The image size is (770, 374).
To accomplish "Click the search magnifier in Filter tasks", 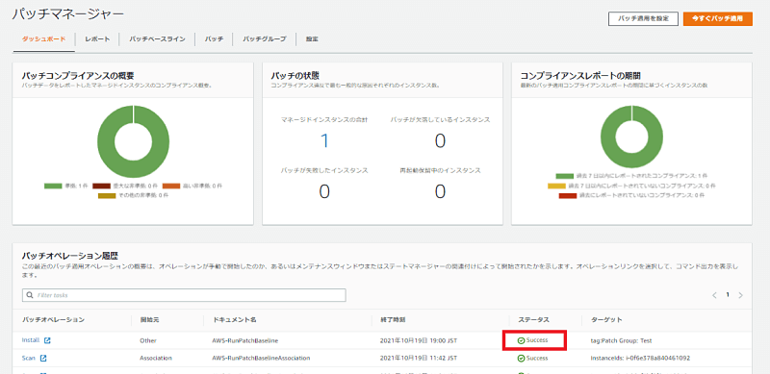I will coord(31,295).
